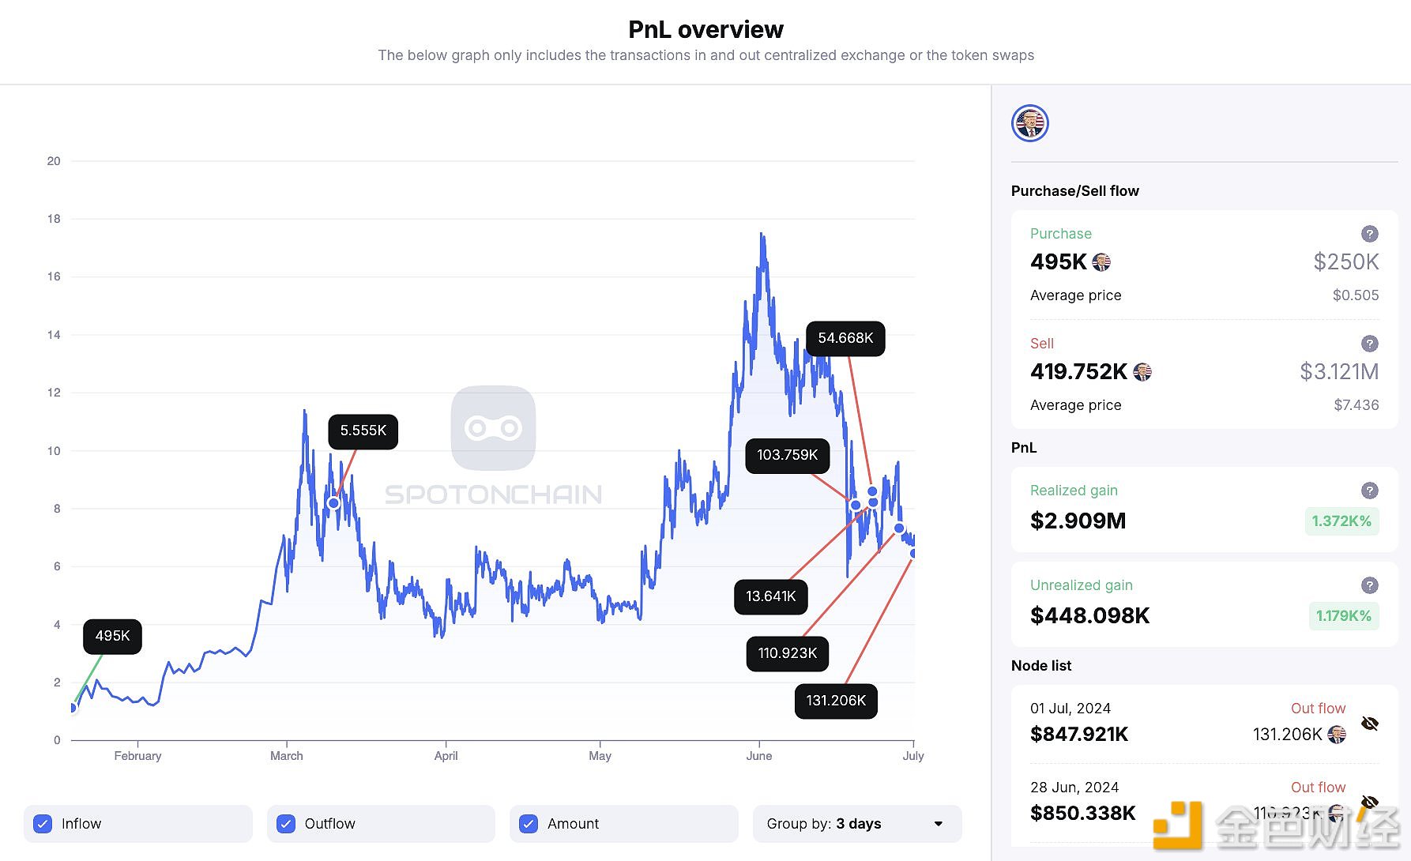Open the Unrealized gain help icon
Image resolution: width=1411 pixels, height=861 pixels.
1369,585
